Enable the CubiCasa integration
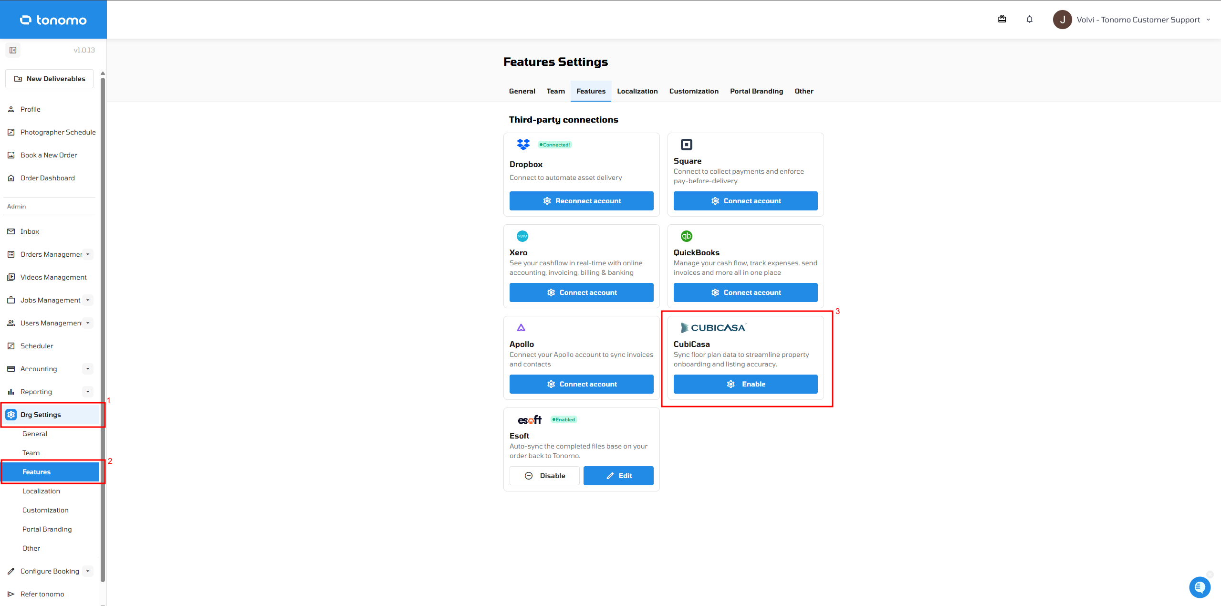The height and width of the screenshot is (606, 1221). point(745,384)
